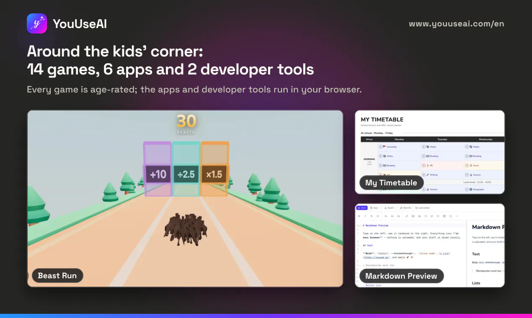This screenshot has height=318, width=532.
Task: Click the music note icon beside Music
Action: [x=471, y=165]
